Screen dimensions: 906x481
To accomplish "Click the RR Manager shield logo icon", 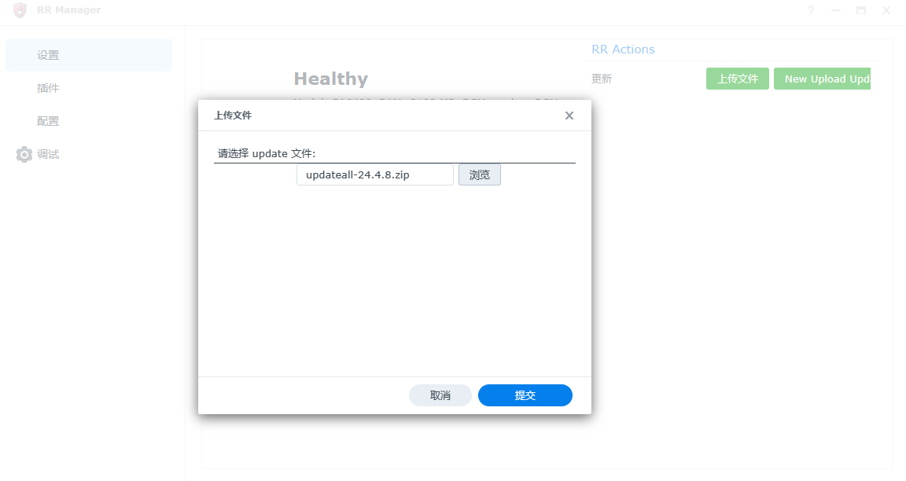I will click(20, 11).
